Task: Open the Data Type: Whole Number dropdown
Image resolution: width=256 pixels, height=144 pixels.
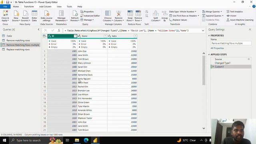Action: (182, 12)
